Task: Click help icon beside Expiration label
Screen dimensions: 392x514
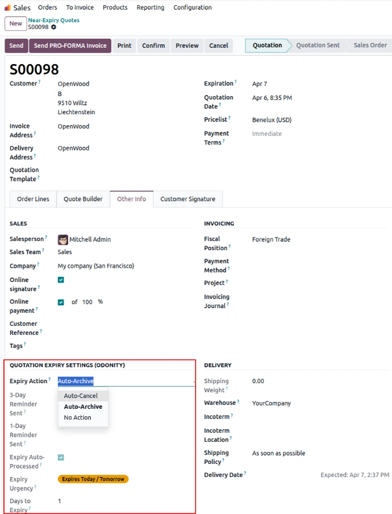Action: (x=236, y=82)
